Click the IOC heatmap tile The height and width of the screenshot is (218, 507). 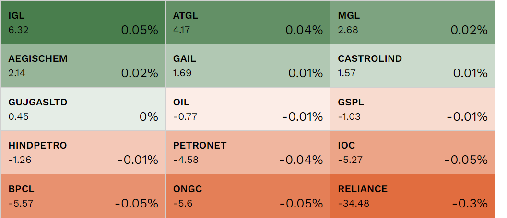pos(413,152)
